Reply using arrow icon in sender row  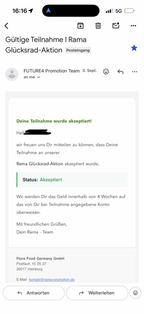(x=120, y=71)
